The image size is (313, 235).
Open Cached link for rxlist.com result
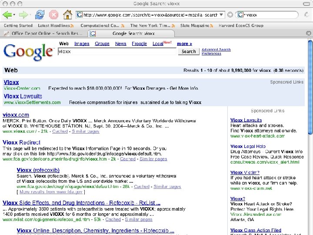pyautogui.click(x=113, y=219)
